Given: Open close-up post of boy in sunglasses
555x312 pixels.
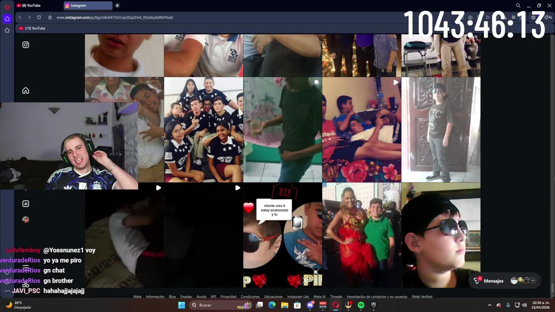Looking at the screenshot, I should [441, 235].
